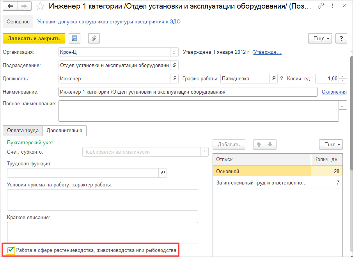Open the Трудовая функция field selection icon
Screen dimensions: 353x257
(x=163, y=173)
